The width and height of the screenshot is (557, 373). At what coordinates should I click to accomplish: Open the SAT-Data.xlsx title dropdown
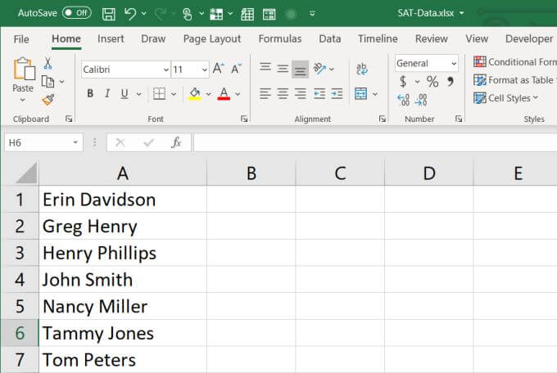coord(462,13)
